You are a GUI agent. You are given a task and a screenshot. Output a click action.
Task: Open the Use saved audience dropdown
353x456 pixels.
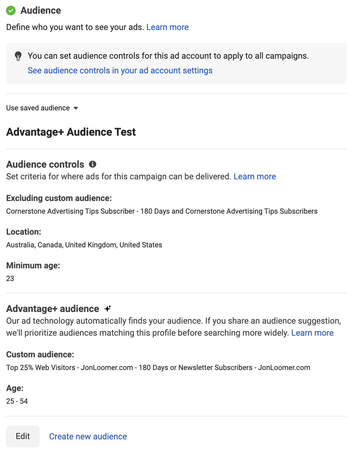pyautogui.click(x=42, y=108)
